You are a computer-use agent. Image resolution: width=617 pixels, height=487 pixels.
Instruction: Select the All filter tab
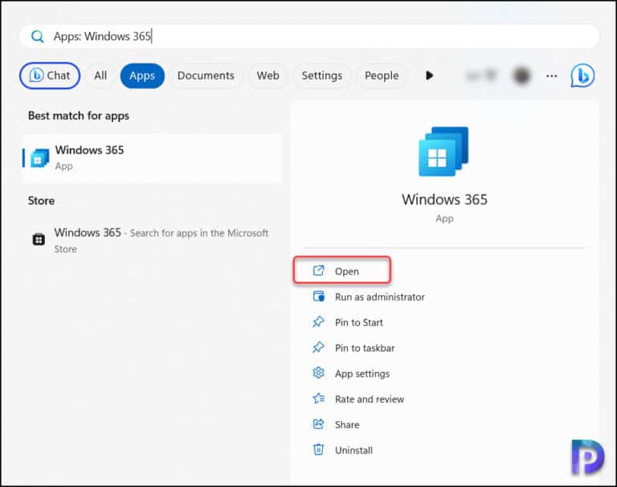(x=100, y=76)
